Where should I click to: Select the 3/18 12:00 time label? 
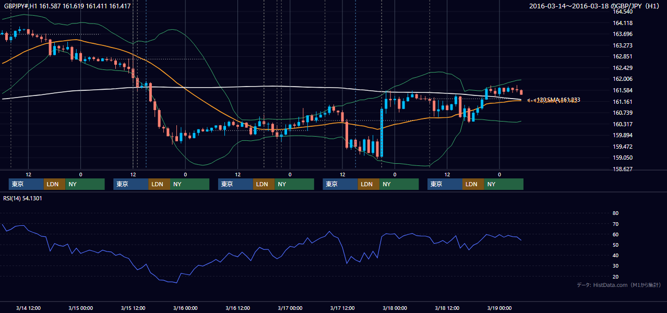point(447,308)
